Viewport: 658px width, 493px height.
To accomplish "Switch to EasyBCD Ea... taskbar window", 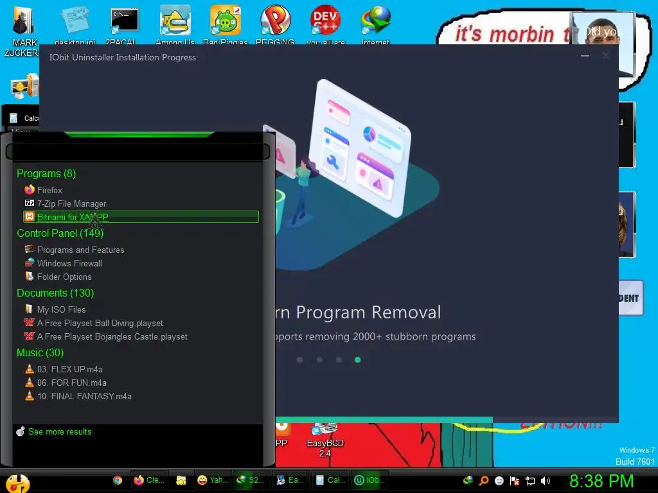I will 290,480.
